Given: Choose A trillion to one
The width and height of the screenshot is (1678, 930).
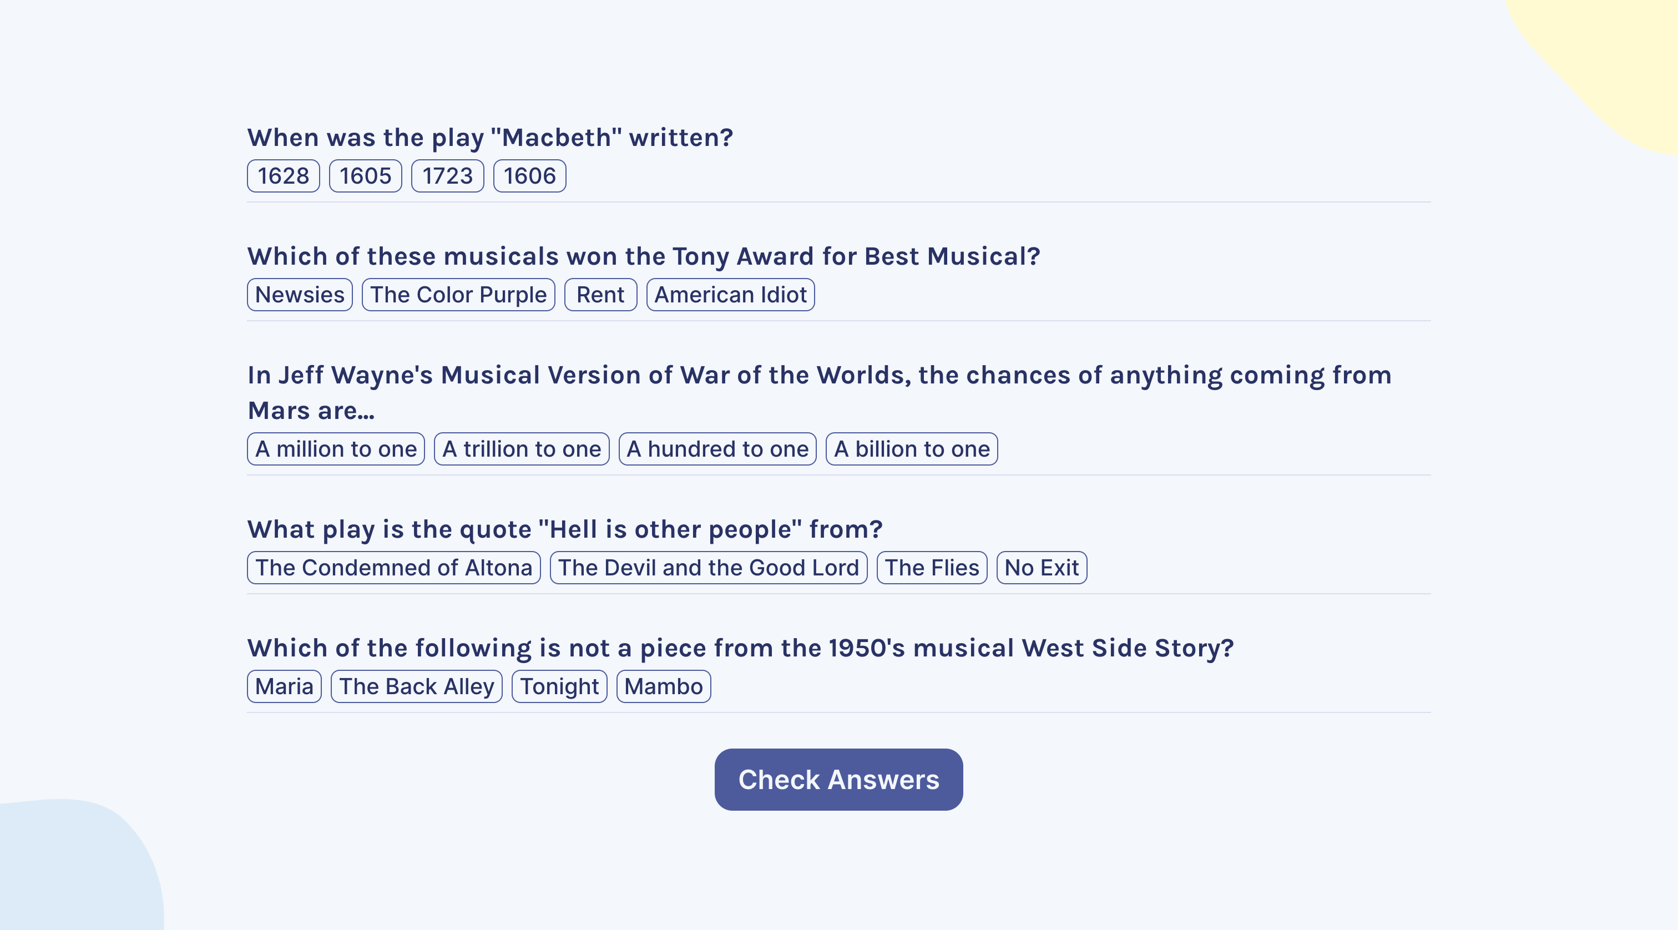Looking at the screenshot, I should (x=522, y=449).
